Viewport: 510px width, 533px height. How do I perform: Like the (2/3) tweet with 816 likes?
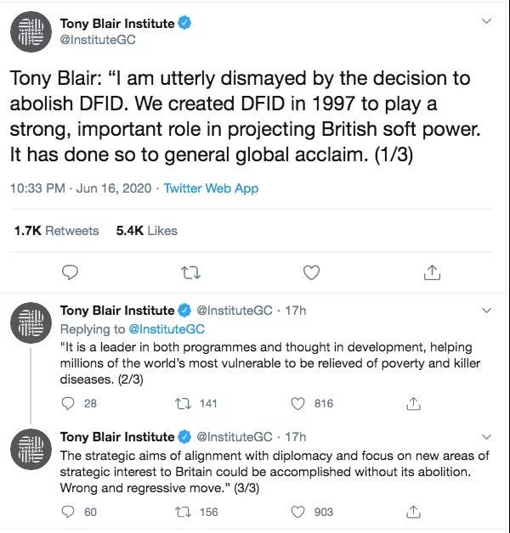point(298,404)
